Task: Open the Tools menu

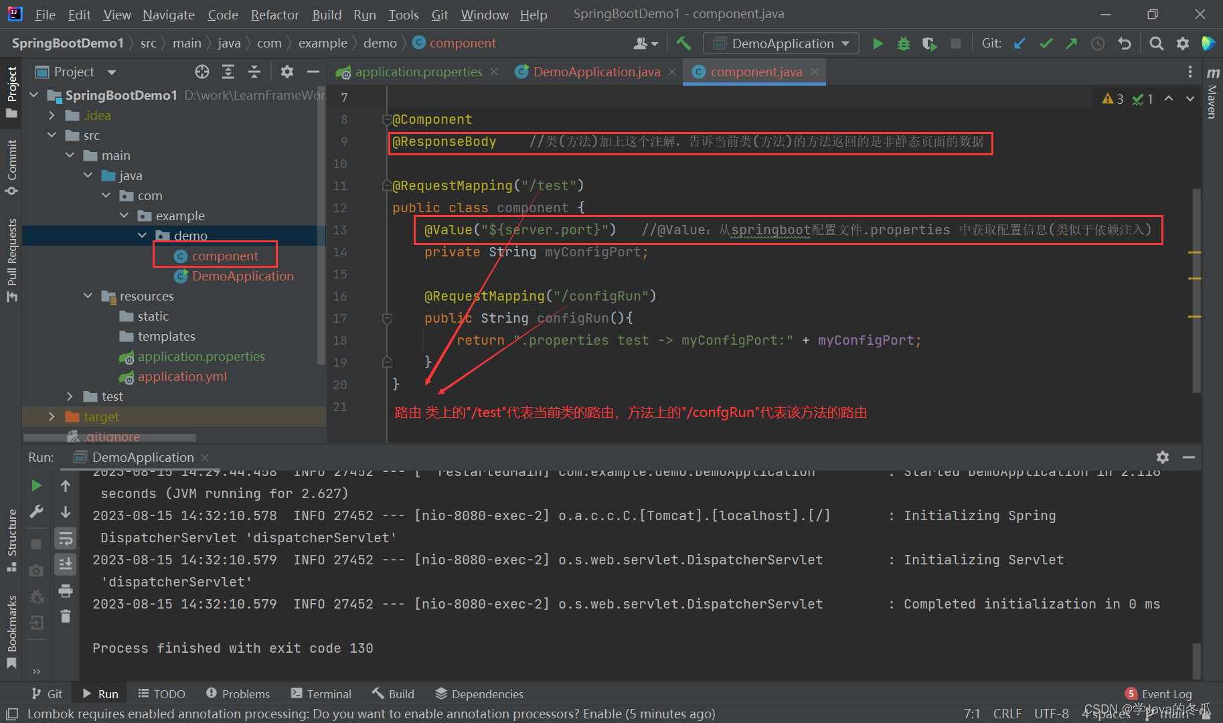Action: tap(403, 15)
